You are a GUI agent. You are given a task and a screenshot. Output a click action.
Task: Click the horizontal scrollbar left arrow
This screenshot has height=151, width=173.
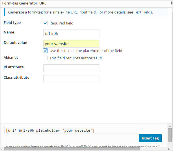click(x=2, y=149)
